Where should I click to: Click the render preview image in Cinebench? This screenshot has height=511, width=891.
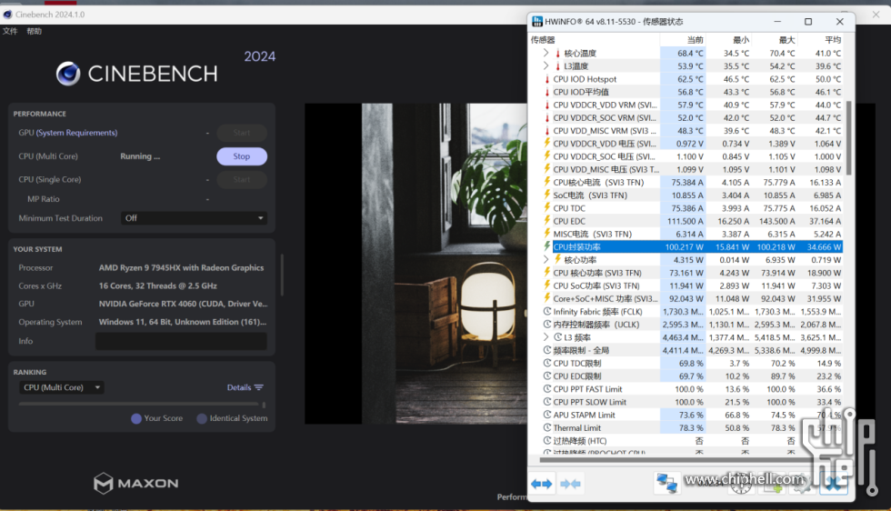416,264
